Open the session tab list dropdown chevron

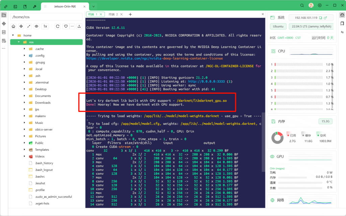tap(93, 6)
